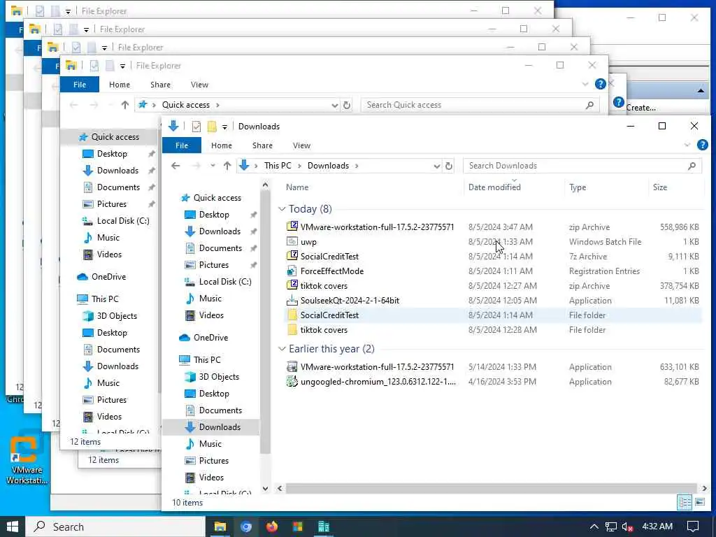Click the volume muted tray icon

click(x=627, y=527)
